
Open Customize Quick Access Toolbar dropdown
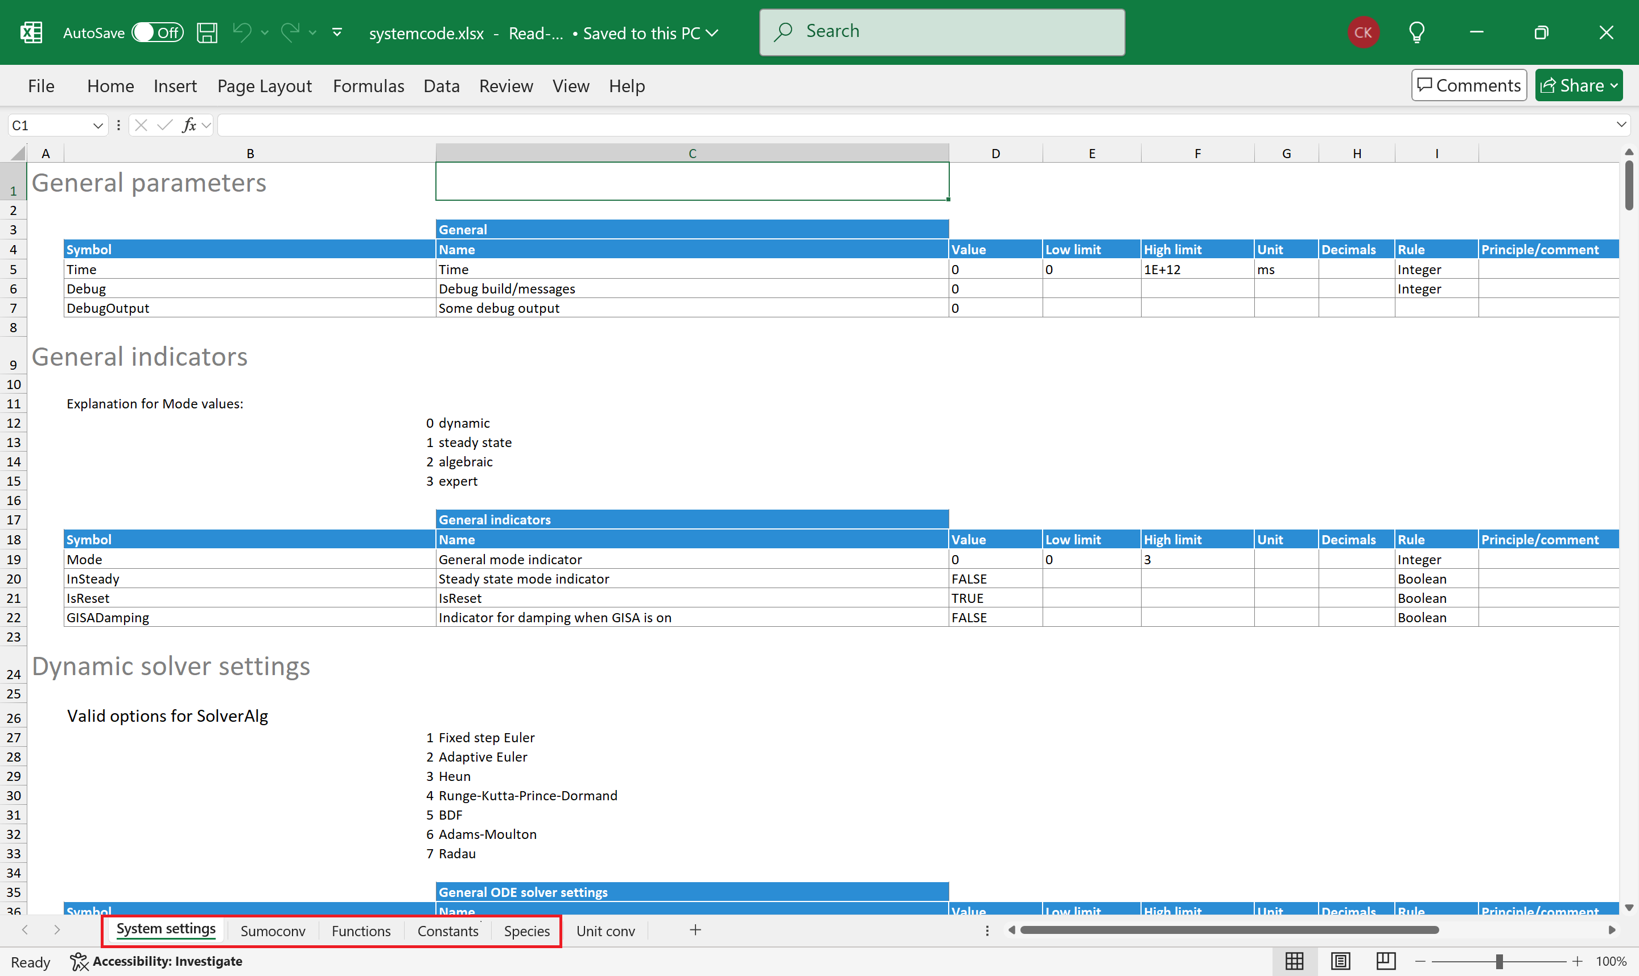click(337, 32)
